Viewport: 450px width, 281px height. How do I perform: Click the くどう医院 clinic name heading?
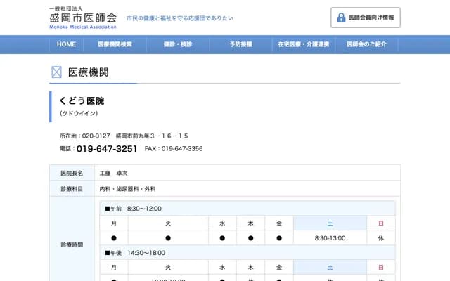tap(82, 101)
